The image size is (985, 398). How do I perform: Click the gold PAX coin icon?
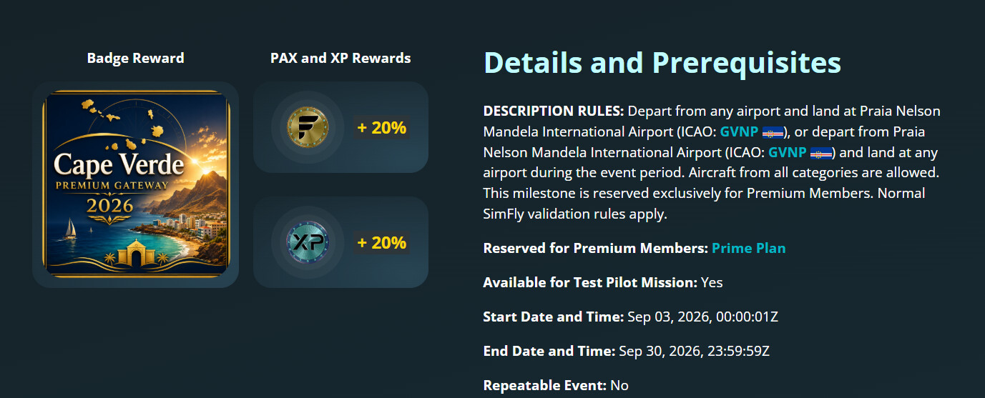pos(307,128)
